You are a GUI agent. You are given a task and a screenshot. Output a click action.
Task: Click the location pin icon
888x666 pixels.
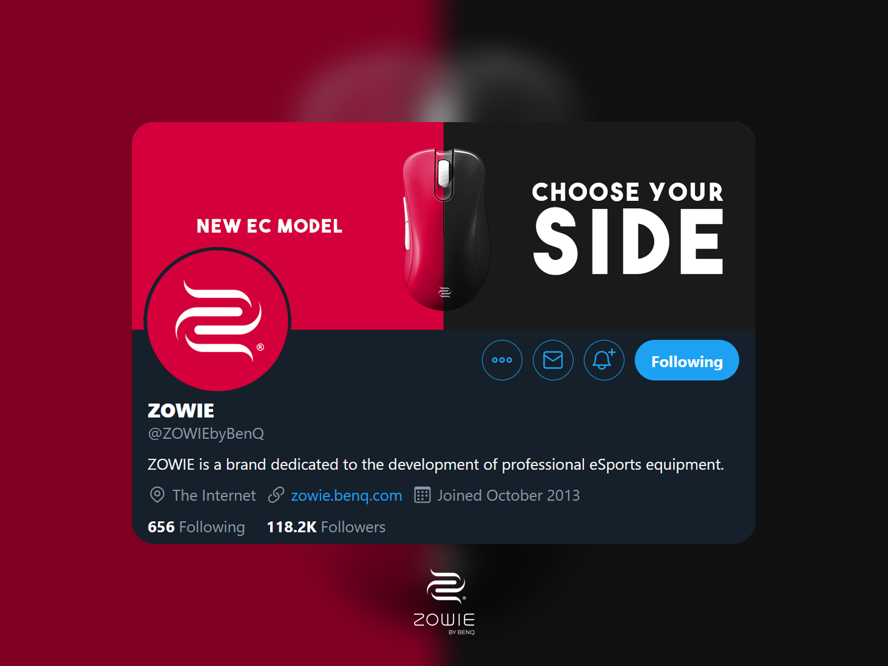157,495
